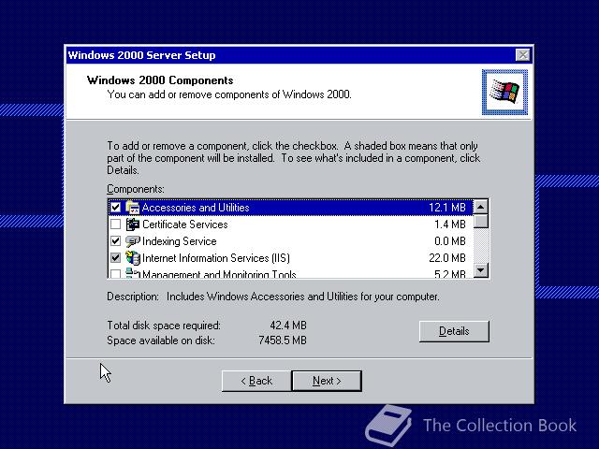Click the Indexing Service icon
This screenshot has height=449, width=599.
pos(133,241)
